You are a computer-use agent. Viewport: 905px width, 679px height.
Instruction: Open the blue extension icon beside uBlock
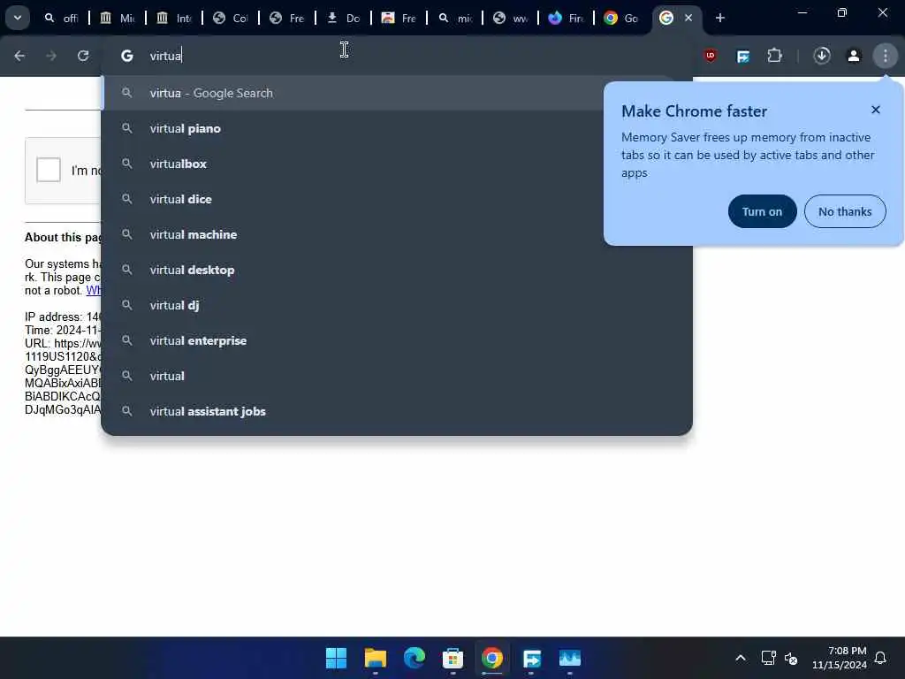(x=742, y=56)
